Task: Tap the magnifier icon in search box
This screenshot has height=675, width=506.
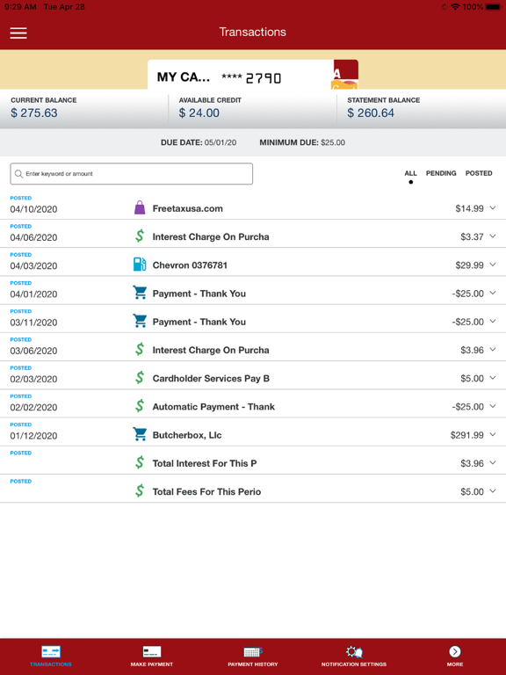Action: coord(18,174)
